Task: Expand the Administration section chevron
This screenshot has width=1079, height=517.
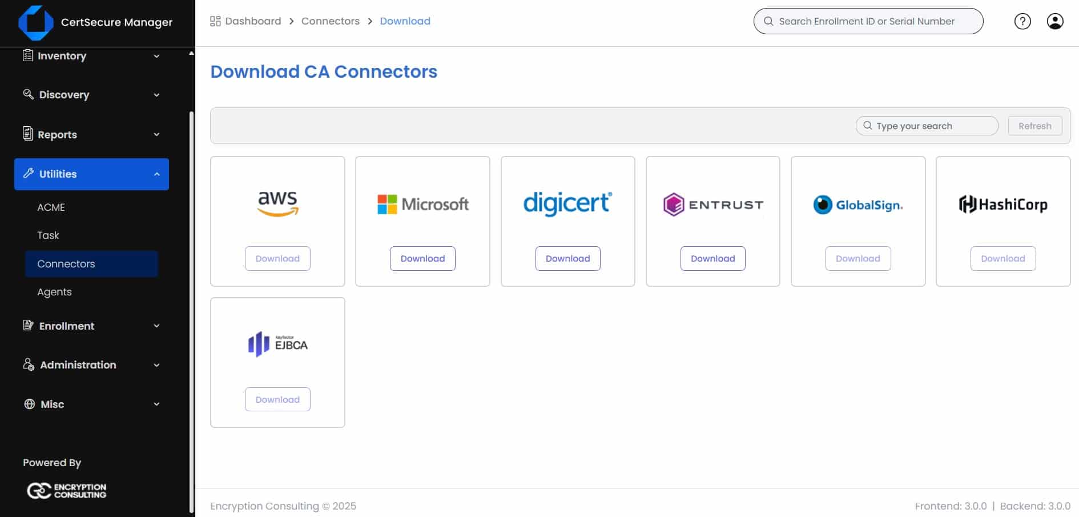Action: pos(156,365)
